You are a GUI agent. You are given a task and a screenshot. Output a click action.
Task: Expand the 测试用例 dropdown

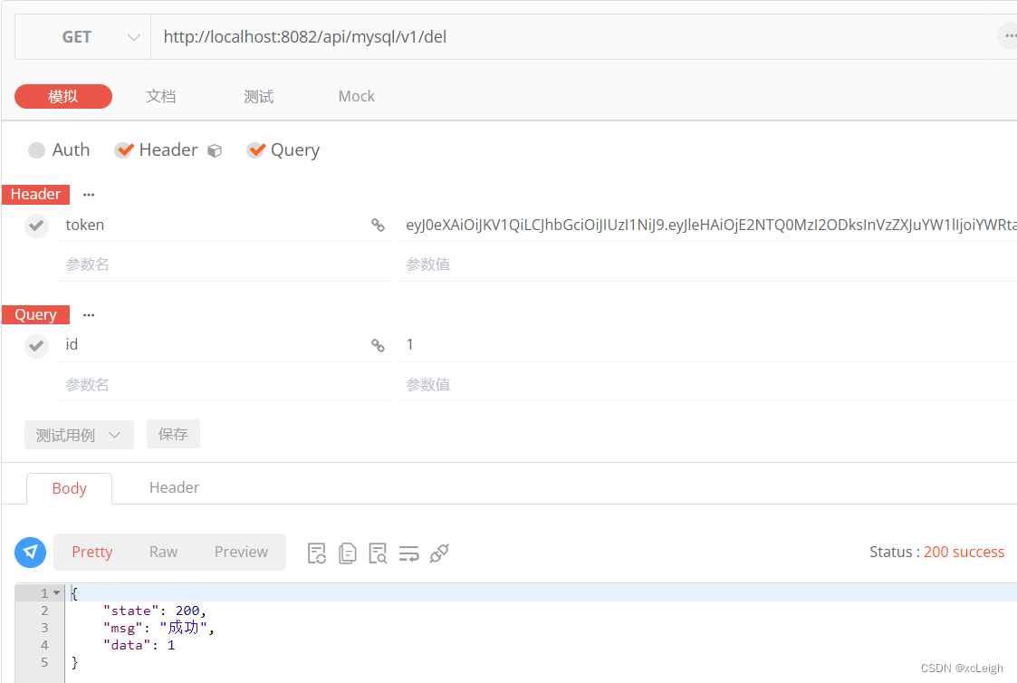point(79,435)
